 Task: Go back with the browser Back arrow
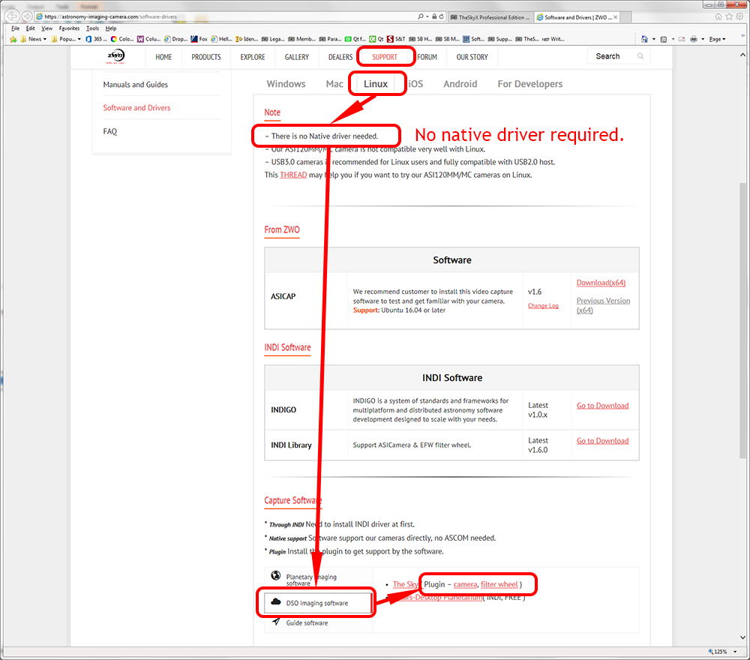pos(12,16)
